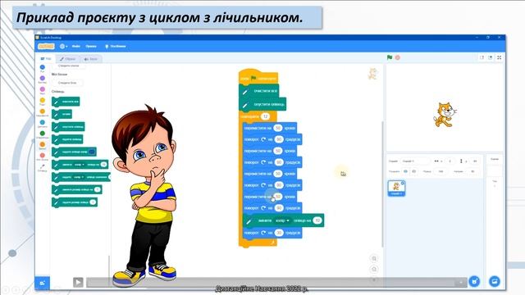Switch to small stage layout

482,57
